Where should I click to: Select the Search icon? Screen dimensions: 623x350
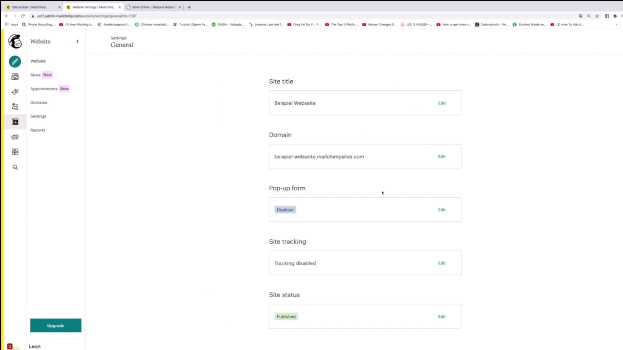(15, 167)
